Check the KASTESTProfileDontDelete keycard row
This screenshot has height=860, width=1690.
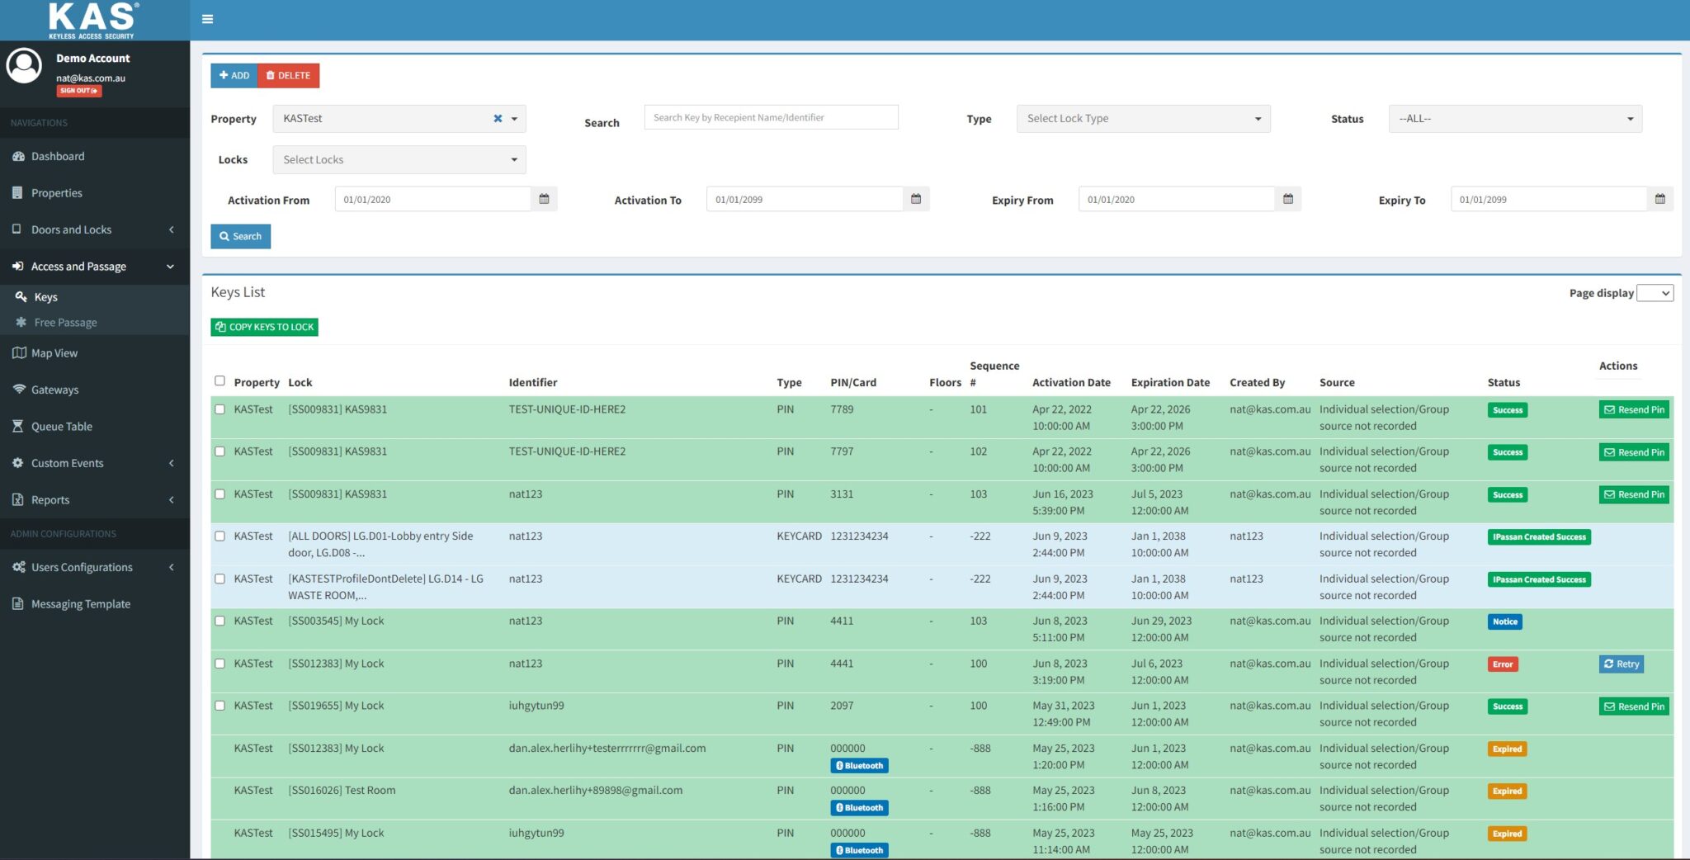point(220,579)
